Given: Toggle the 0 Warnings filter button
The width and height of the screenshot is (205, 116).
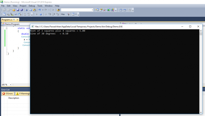Looking at the screenshot, I should [x=23, y=93].
